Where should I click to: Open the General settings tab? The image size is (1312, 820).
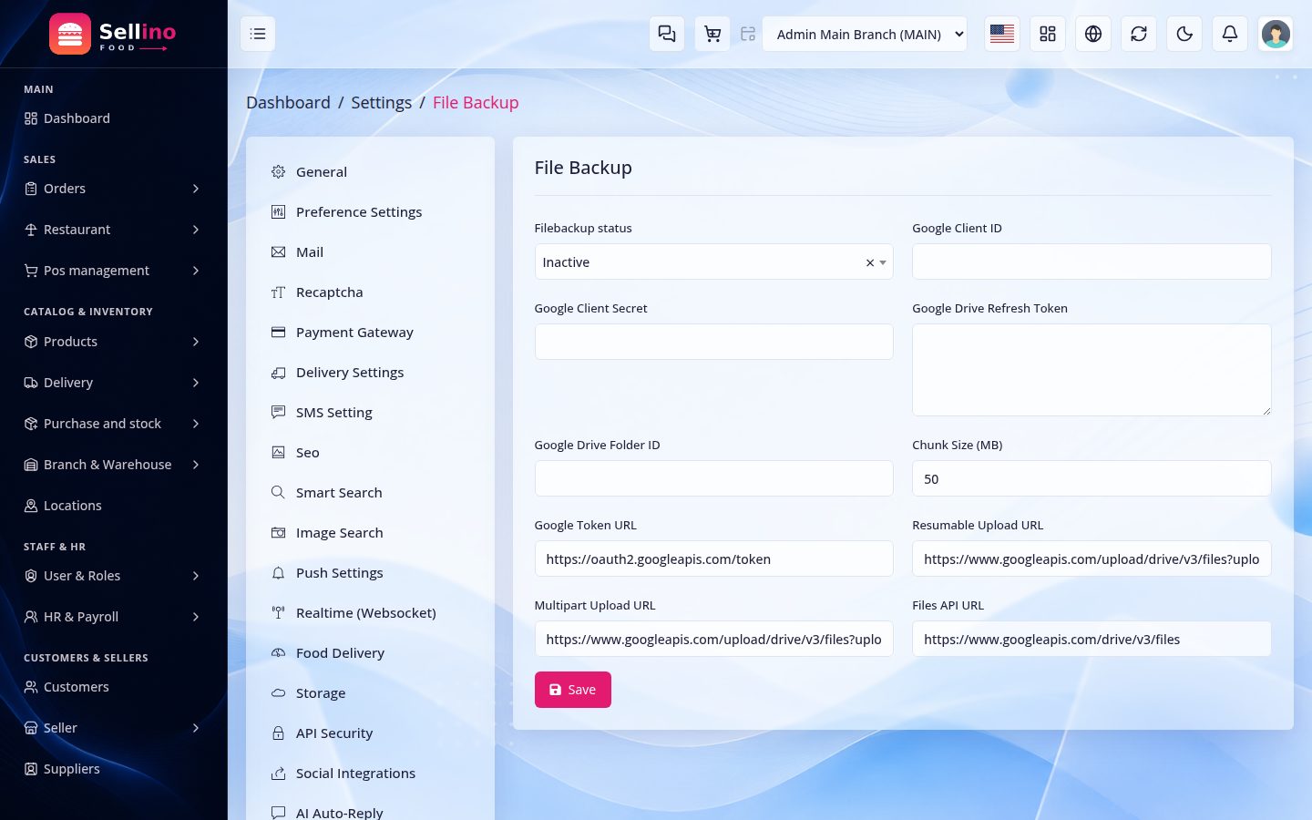pyautogui.click(x=370, y=172)
